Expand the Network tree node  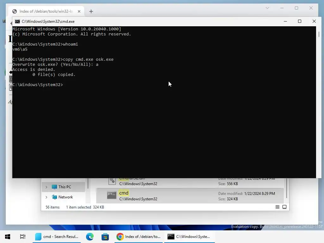pos(46,197)
